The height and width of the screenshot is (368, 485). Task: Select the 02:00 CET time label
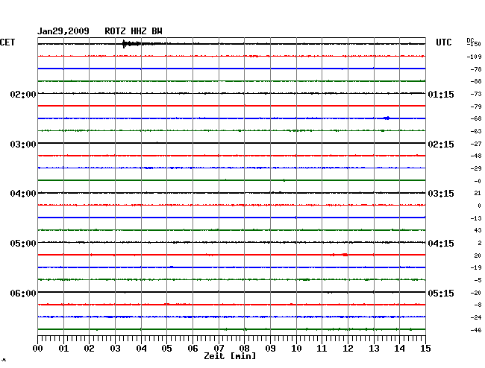[x=23, y=94]
